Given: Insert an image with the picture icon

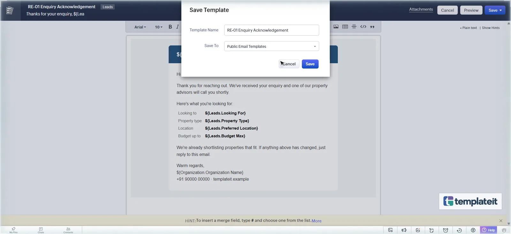Looking at the screenshot, I should [x=336, y=27].
